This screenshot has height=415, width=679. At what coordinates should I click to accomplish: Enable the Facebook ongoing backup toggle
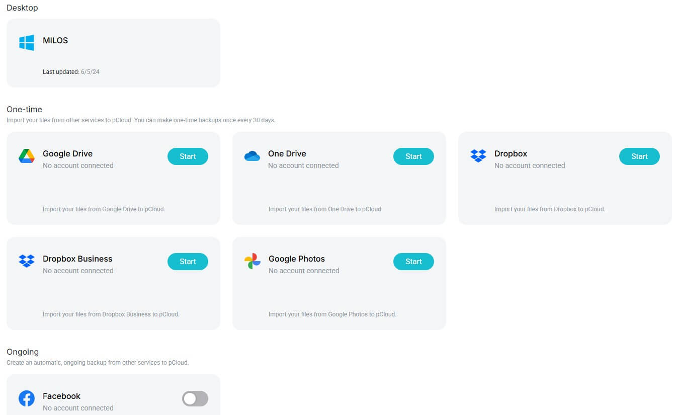coord(195,398)
